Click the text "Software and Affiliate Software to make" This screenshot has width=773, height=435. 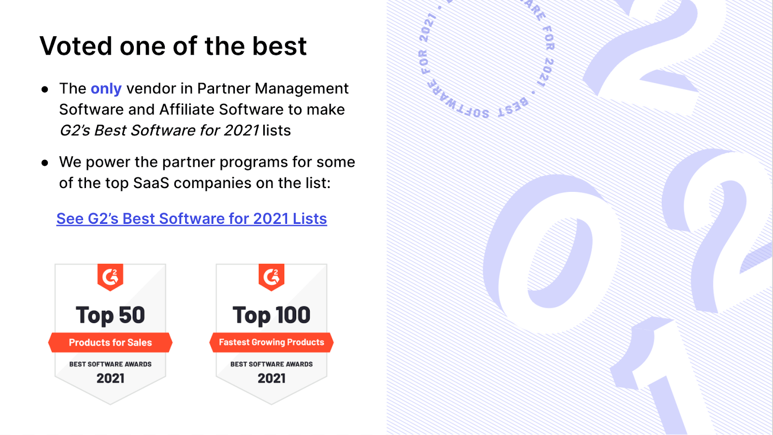tap(202, 110)
